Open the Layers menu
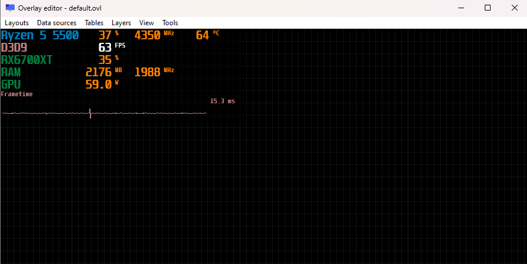Image resolution: width=527 pixels, height=264 pixels. (121, 23)
